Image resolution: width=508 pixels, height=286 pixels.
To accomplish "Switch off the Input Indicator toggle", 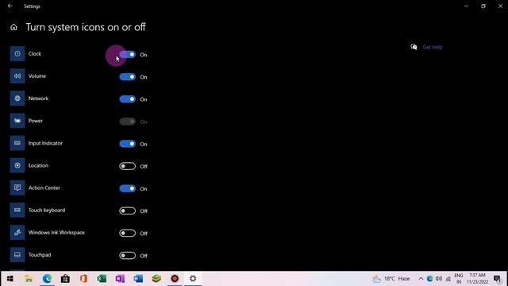I will coord(127,144).
